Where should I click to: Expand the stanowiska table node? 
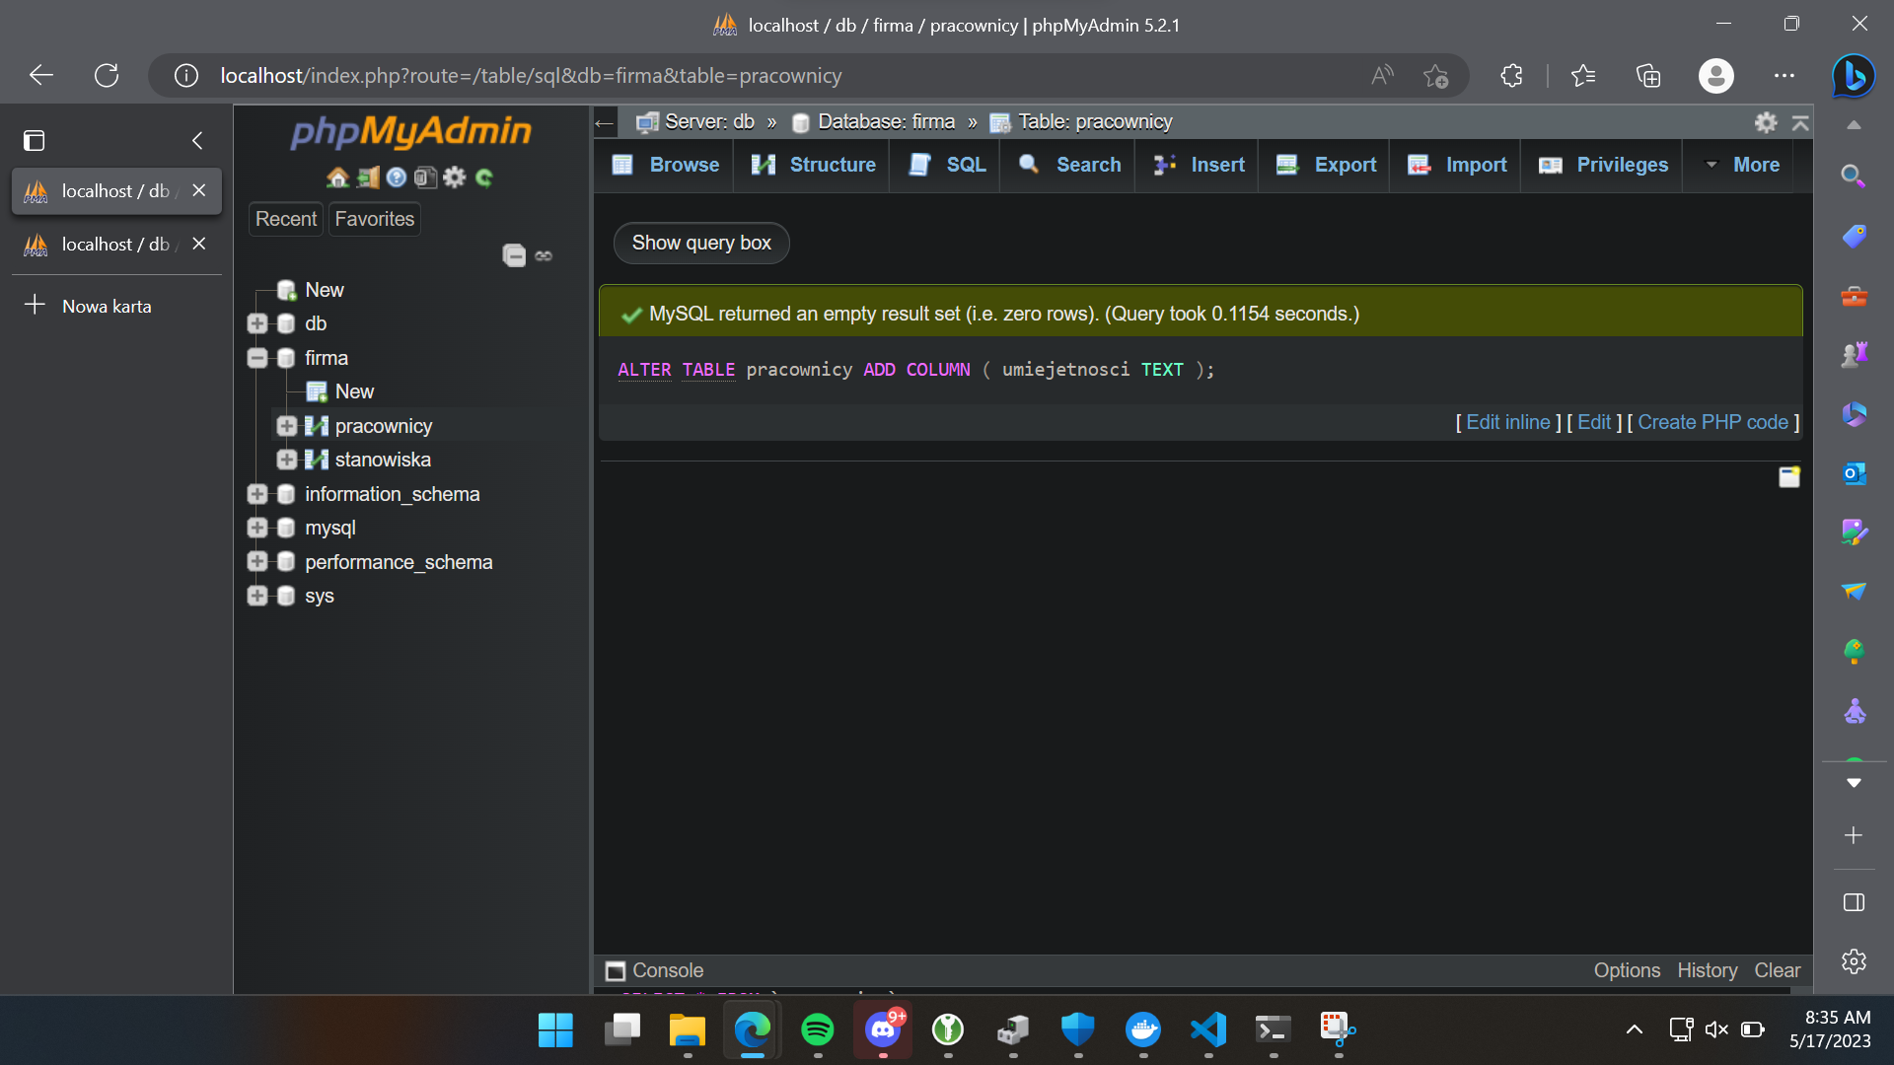(x=287, y=460)
